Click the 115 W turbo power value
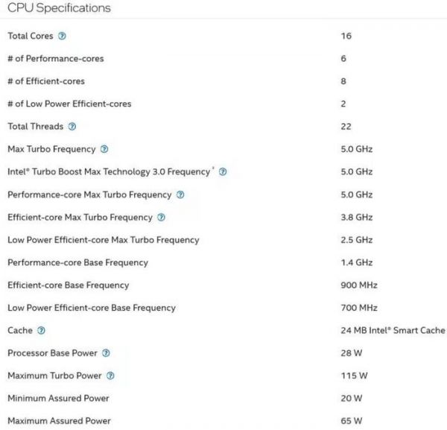447x430 pixels. click(x=352, y=376)
